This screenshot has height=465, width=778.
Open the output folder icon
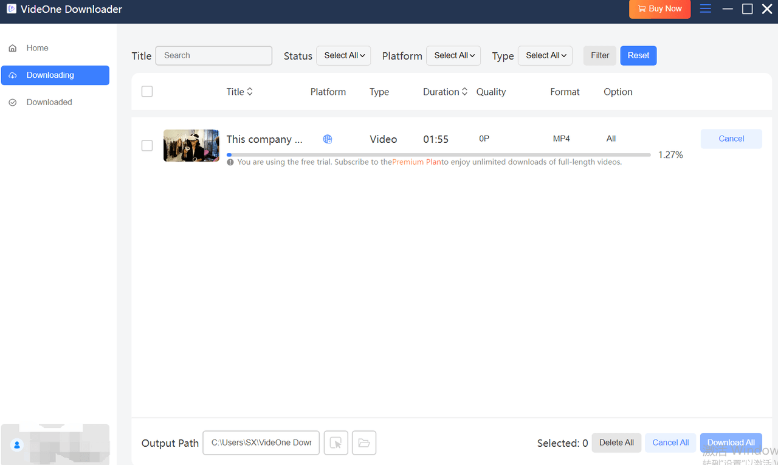(364, 443)
